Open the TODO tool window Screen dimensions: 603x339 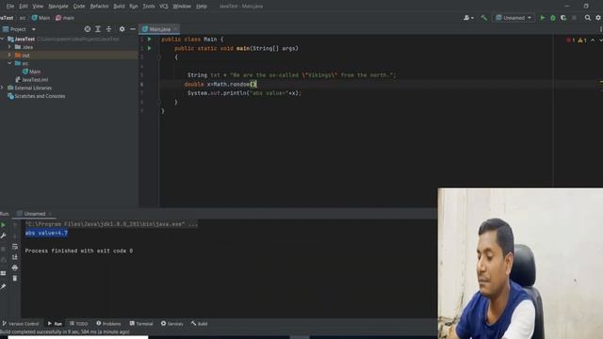(79, 324)
